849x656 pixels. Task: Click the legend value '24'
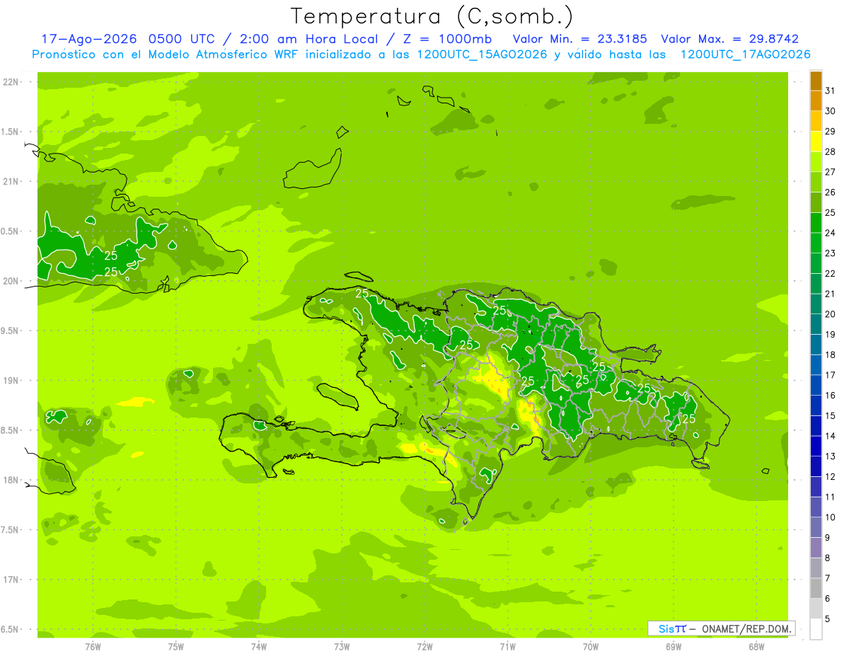pyautogui.click(x=831, y=233)
